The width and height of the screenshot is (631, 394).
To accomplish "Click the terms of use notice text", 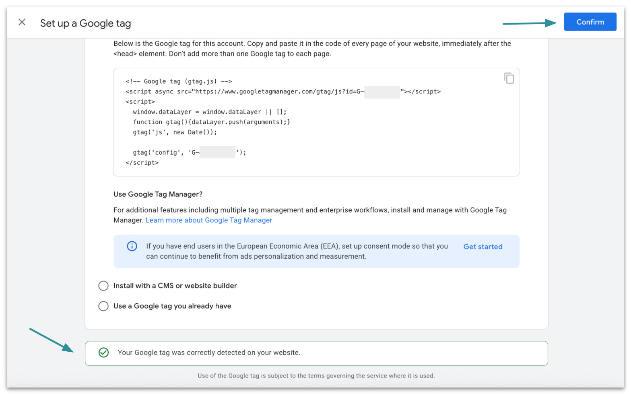I will 316,376.
